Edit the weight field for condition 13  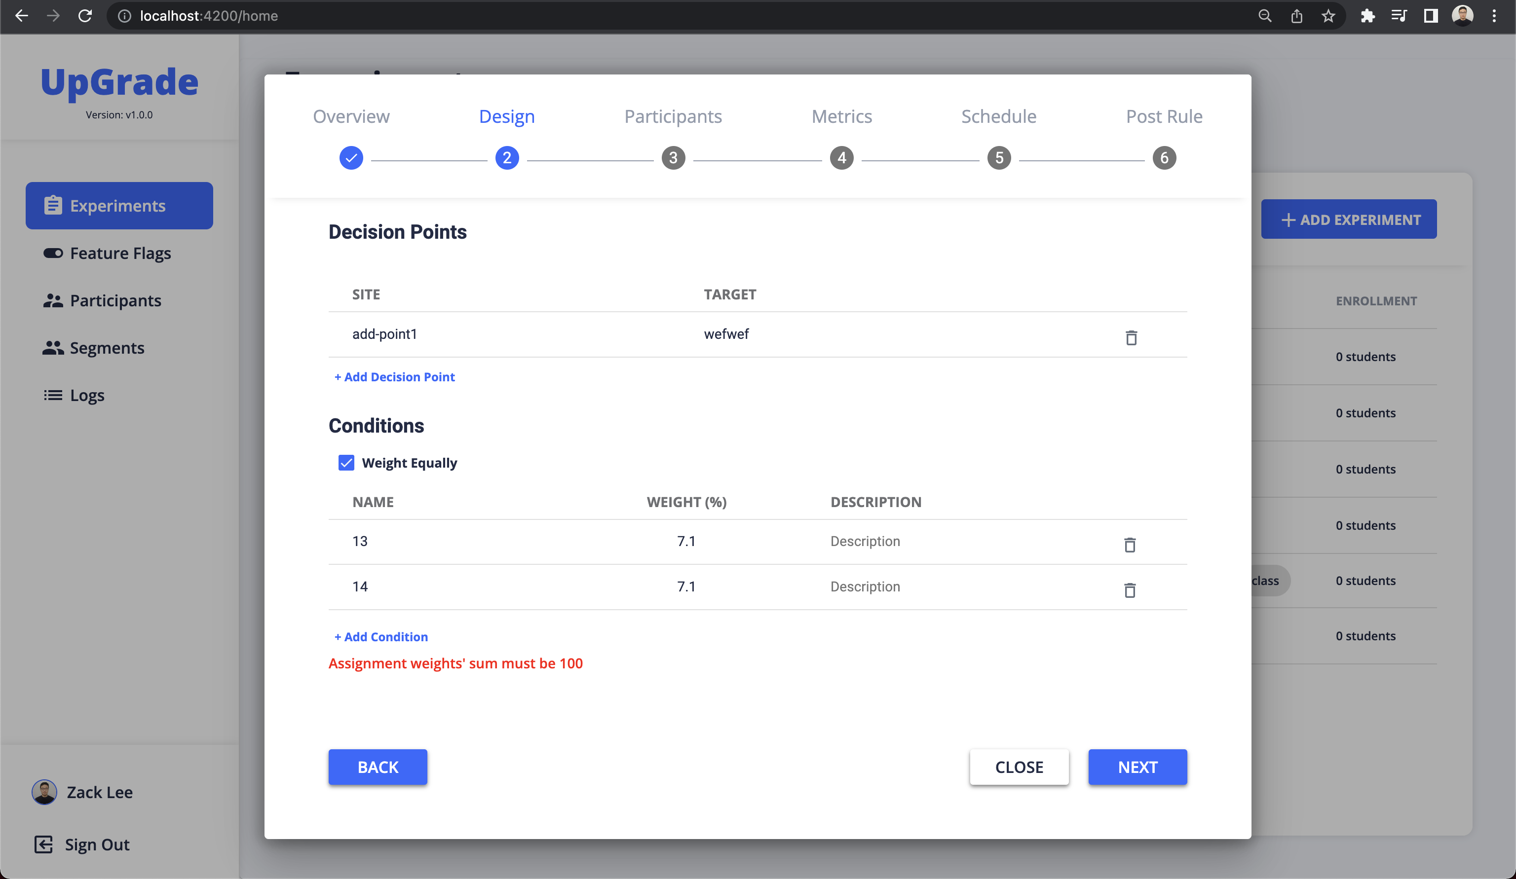tap(686, 541)
